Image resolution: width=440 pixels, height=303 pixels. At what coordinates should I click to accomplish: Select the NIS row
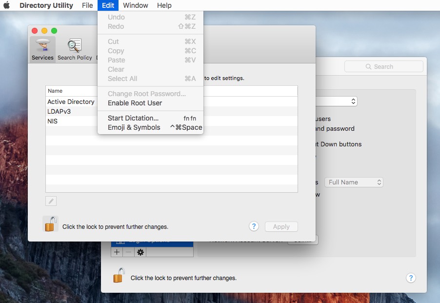tap(171, 121)
